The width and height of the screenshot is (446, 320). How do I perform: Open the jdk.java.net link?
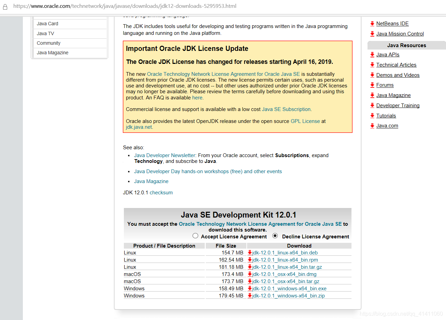coord(139,127)
